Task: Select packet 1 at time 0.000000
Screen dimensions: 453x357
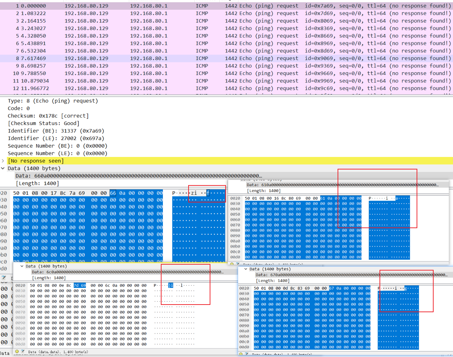Action: point(226,6)
